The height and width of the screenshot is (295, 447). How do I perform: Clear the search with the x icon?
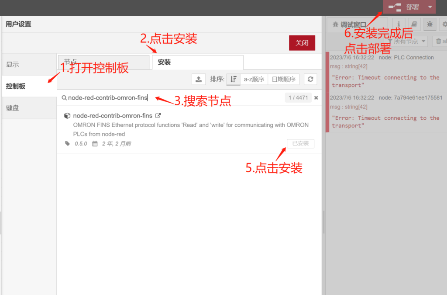point(316,98)
